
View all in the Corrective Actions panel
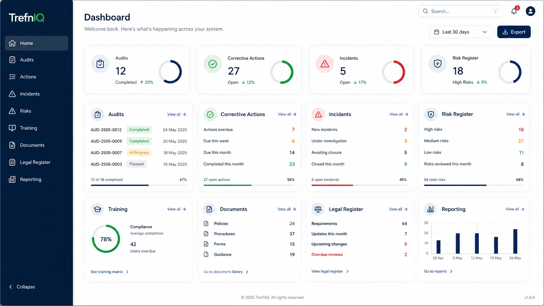pyautogui.click(x=287, y=114)
